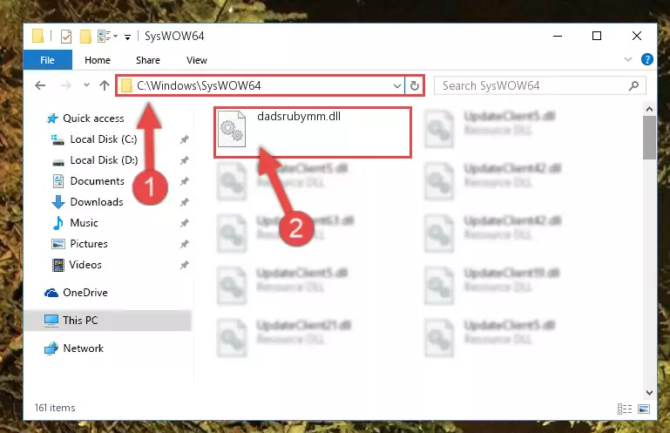
Task: Click the address bar path C:\Windows\SysWOW64
Action: tap(199, 86)
